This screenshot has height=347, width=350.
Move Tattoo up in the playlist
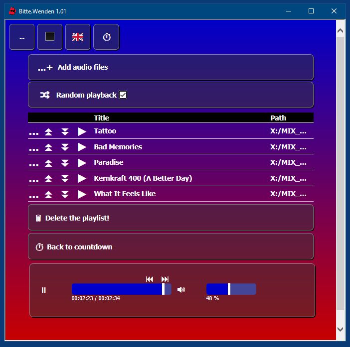pyautogui.click(x=48, y=132)
